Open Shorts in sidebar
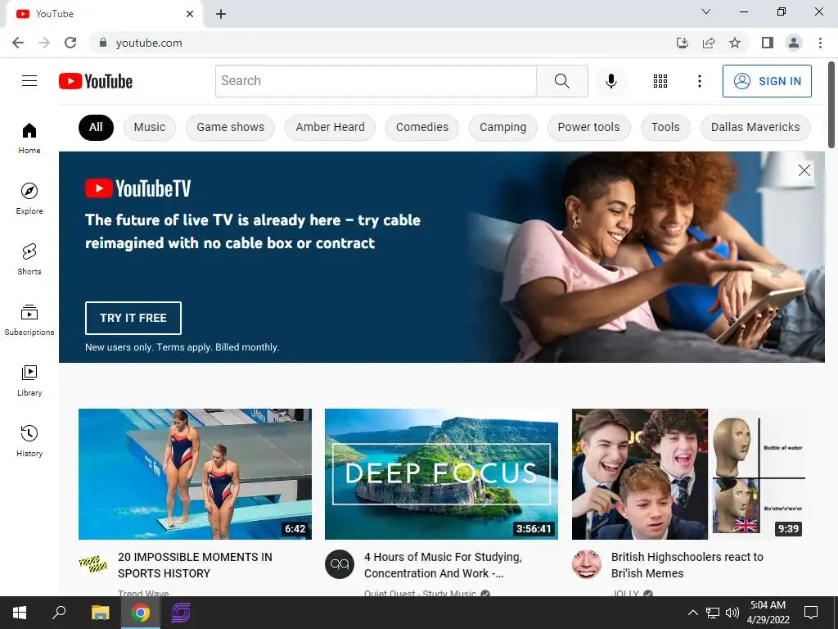 pos(29,259)
